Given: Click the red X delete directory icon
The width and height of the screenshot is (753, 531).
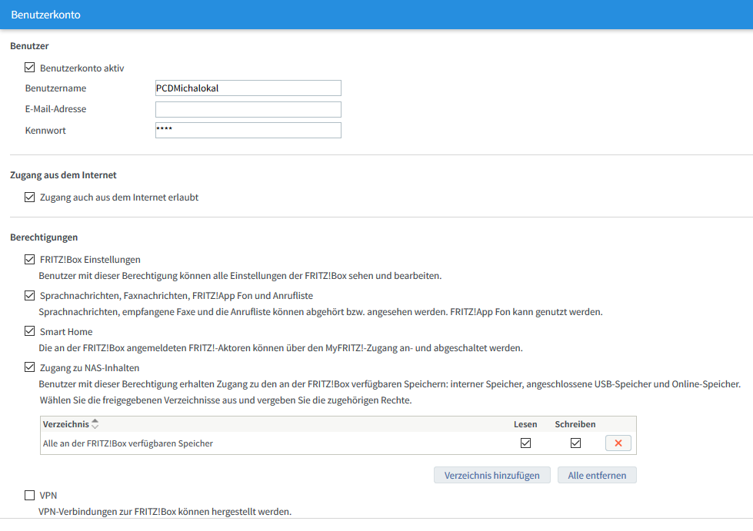Looking at the screenshot, I should [x=618, y=443].
